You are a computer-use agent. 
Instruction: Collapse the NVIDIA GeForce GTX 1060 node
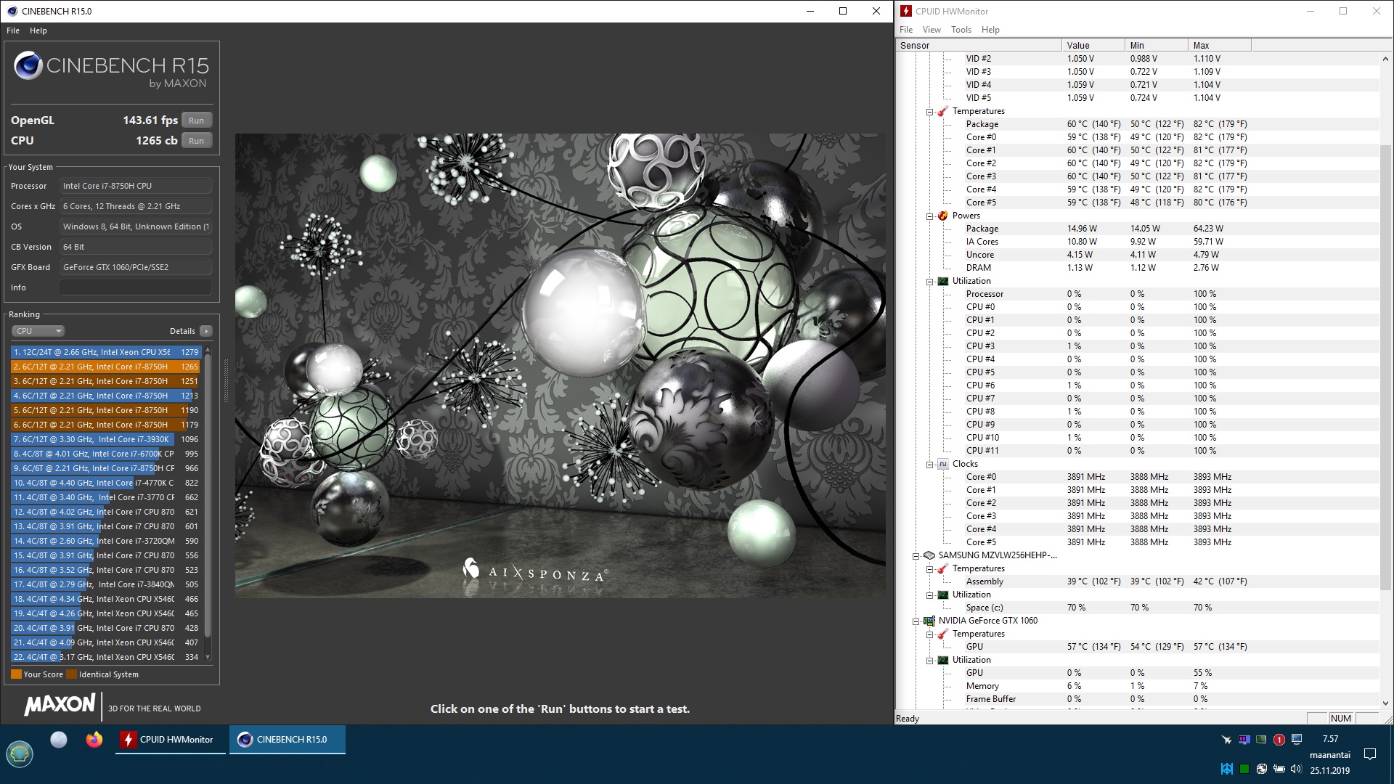point(916,621)
